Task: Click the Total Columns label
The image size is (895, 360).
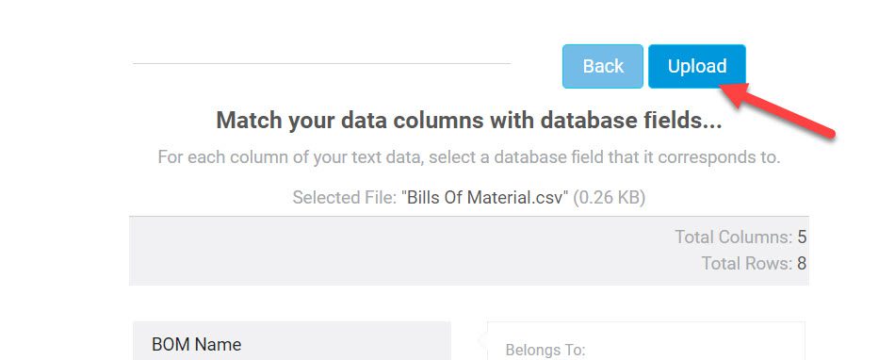Action: pos(734,237)
